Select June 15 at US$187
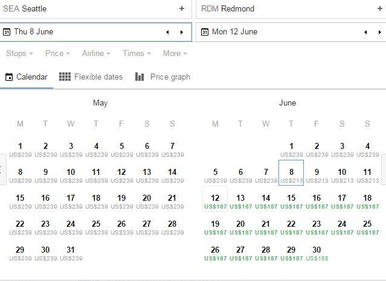386x281 pixels. 291,201
